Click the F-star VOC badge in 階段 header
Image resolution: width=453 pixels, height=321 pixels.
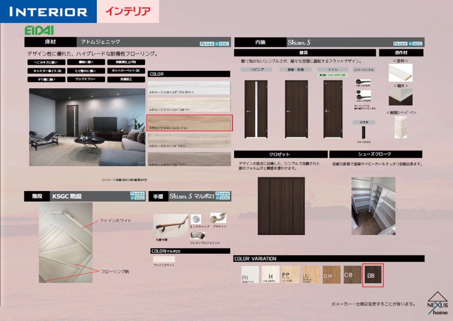(x=137, y=196)
